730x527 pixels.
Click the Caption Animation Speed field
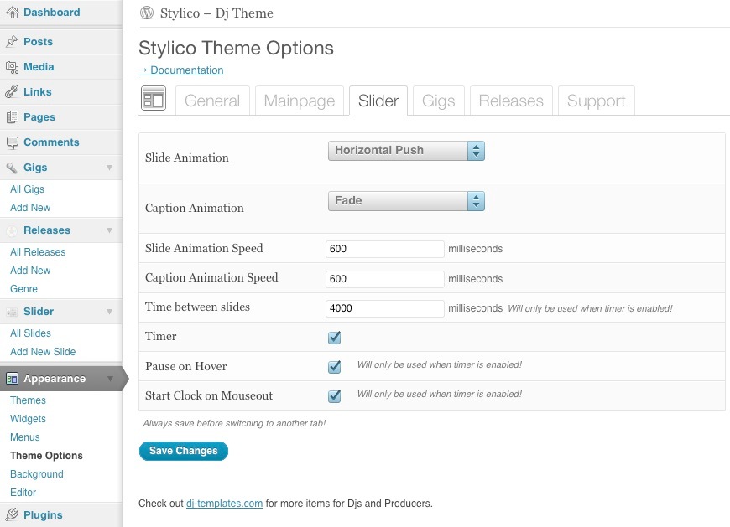point(385,279)
